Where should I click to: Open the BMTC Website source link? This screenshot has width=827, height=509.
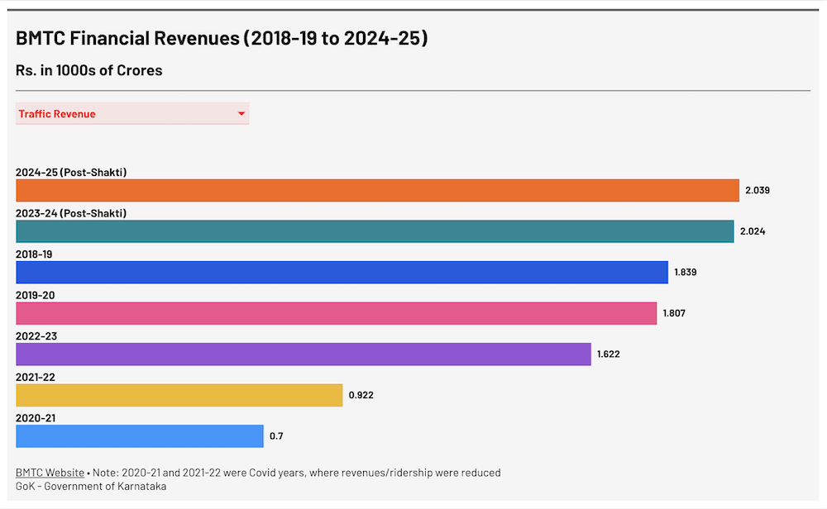tap(50, 473)
